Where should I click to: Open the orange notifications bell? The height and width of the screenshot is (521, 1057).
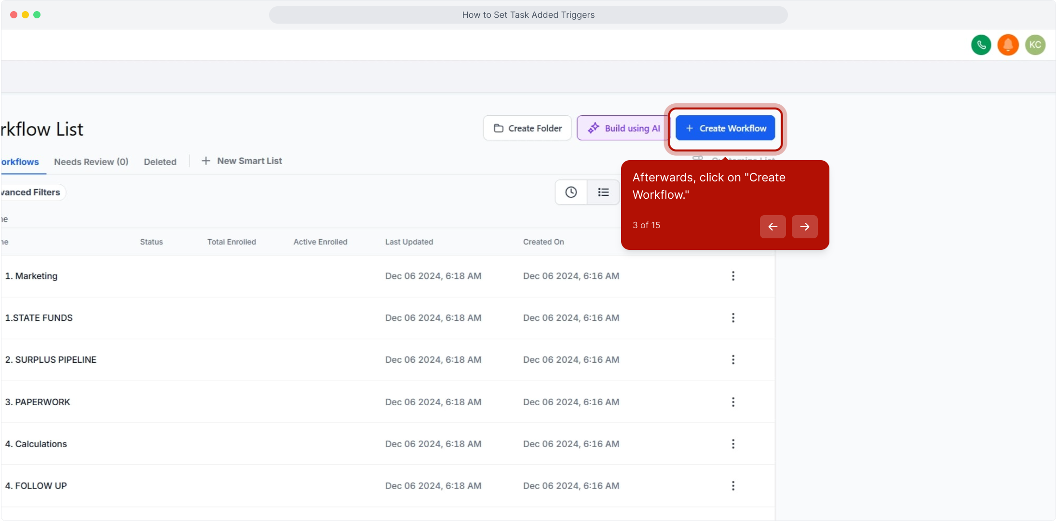pyautogui.click(x=1008, y=45)
